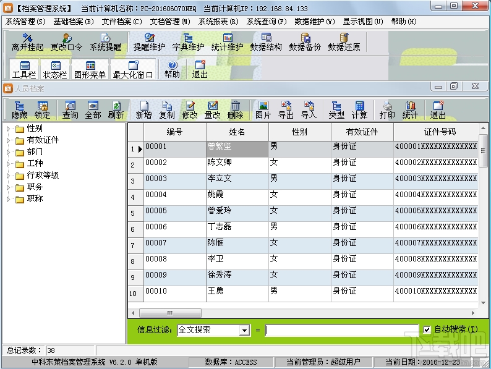The image size is (491, 369).
Task: Start 数据备份 data backup
Action: pos(305,42)
